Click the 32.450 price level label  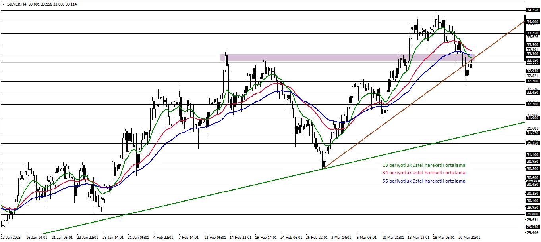click(532, 93)
